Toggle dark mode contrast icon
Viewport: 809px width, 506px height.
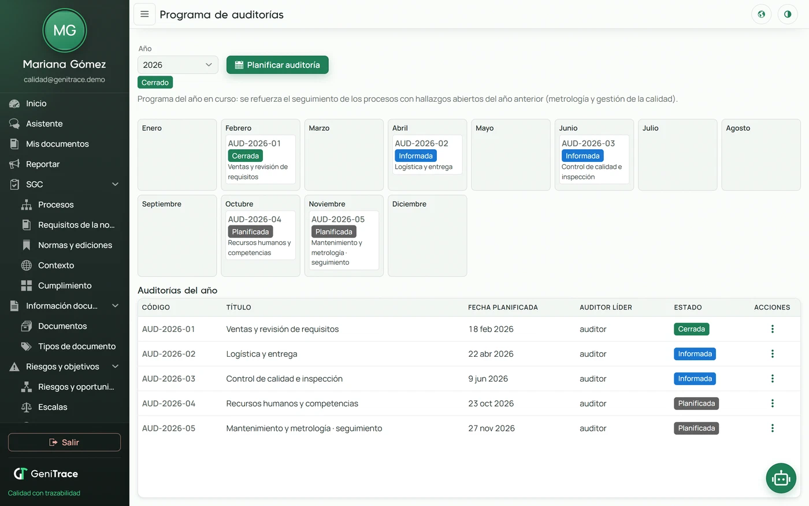pyautogui.click(x=788, y=14)
